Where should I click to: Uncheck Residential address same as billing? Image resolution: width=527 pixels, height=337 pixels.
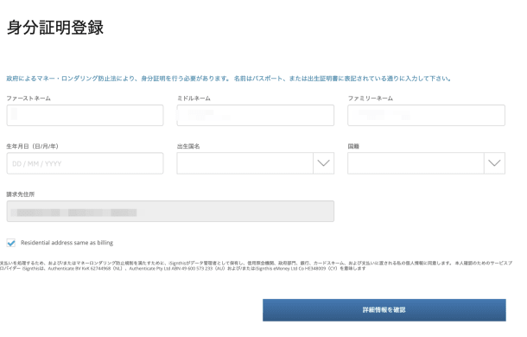(x=11, y=243)
